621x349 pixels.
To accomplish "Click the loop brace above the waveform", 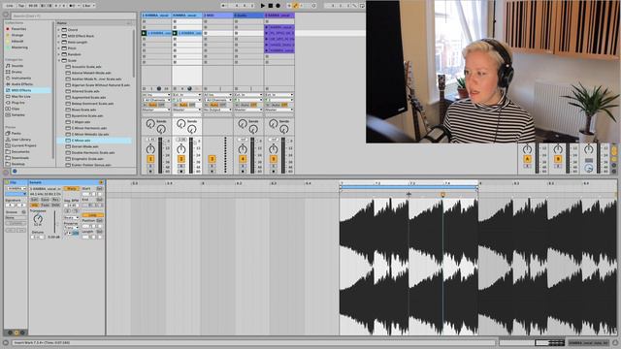I will pyautogui.click(x=409, y=188).
